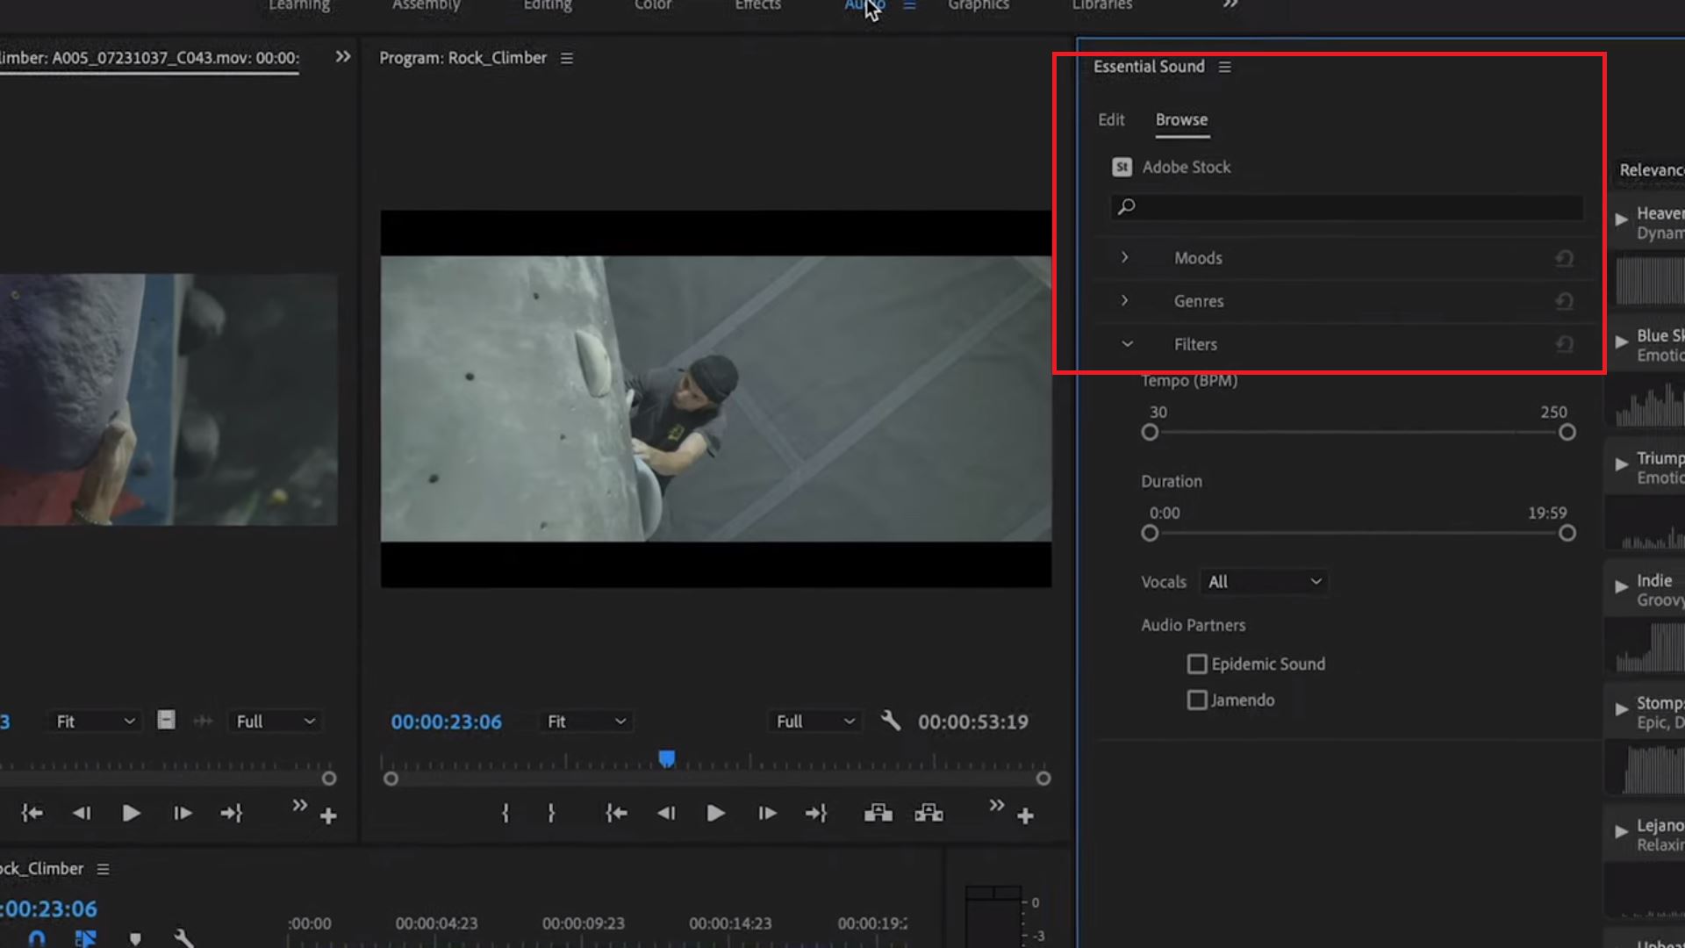Select the Mark In tool in the Program monitor

click(x=505, y=813)
